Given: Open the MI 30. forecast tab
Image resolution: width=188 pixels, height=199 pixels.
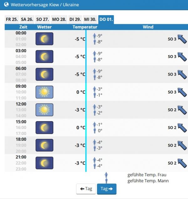Looking at the screenshot, I should (x=90, y=20).
